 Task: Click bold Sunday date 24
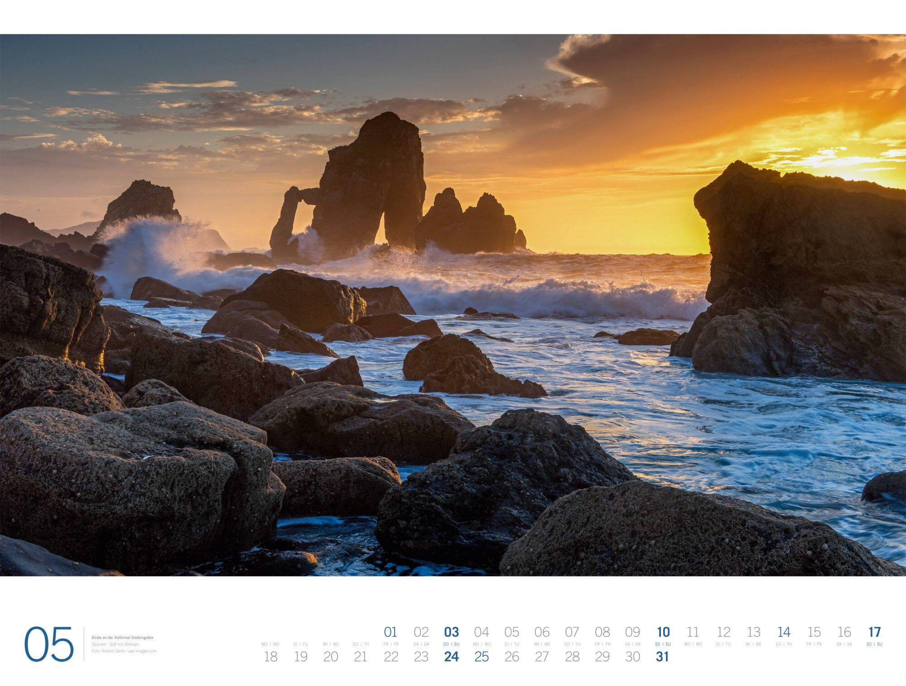451,657
